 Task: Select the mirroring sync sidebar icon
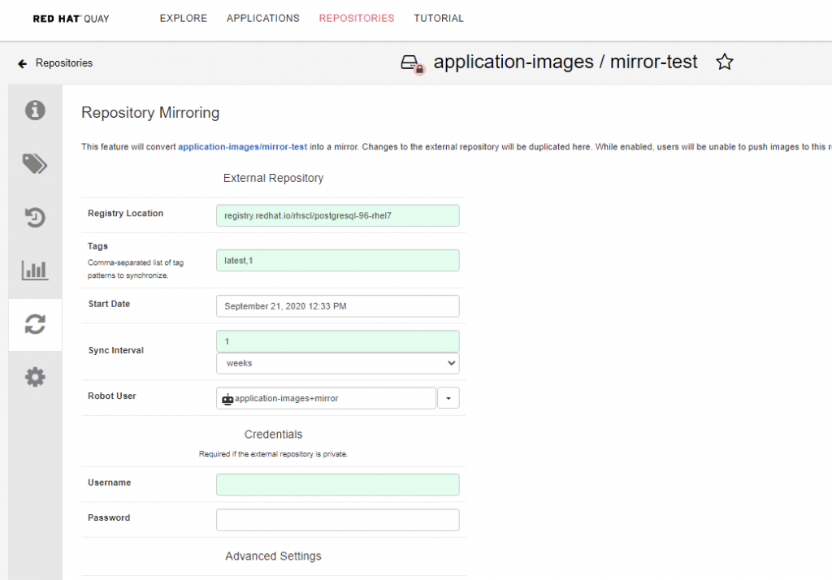[35, 324]
